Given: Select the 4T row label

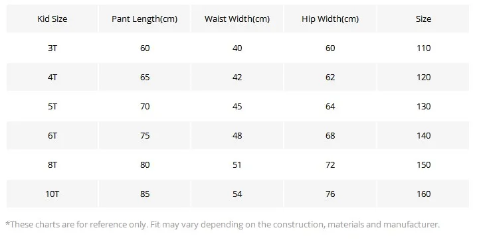Looking at the screenshot, I should click(x=52, y=78).
